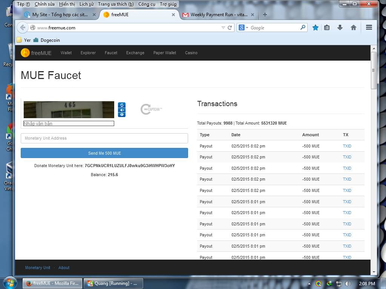Open Lịch sử menu
Image resolution: width=386 pixels, height=289 pixels.
(86, 4)
